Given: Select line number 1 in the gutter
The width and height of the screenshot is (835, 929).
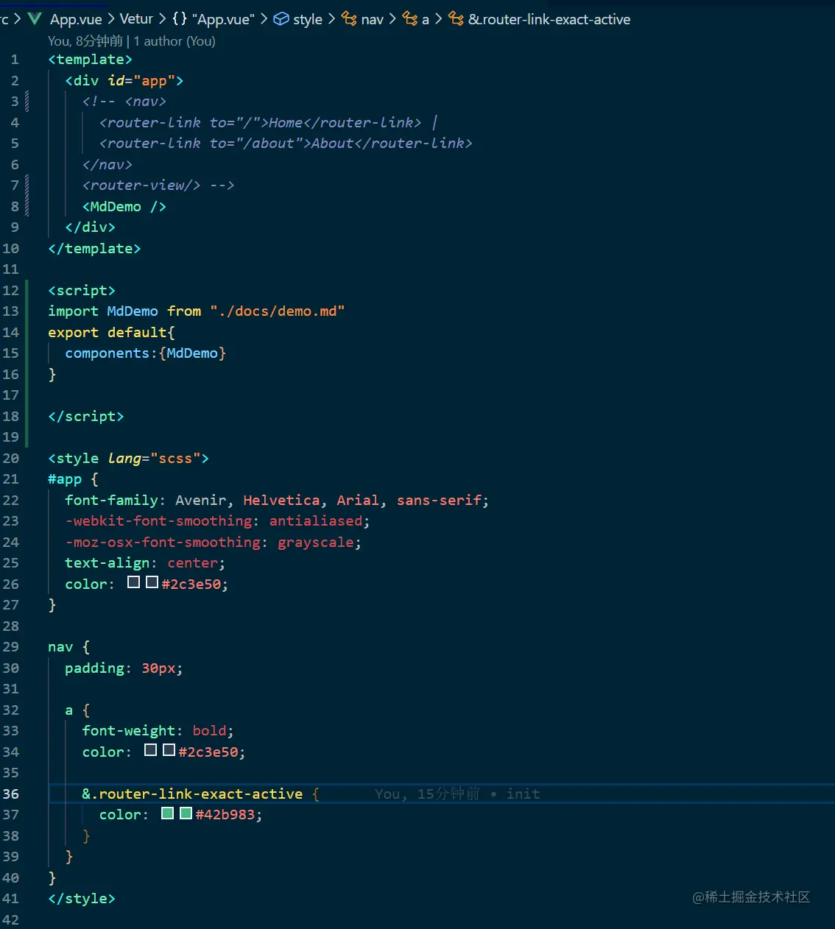Looking at the screenshot, I should pos(15,60).
